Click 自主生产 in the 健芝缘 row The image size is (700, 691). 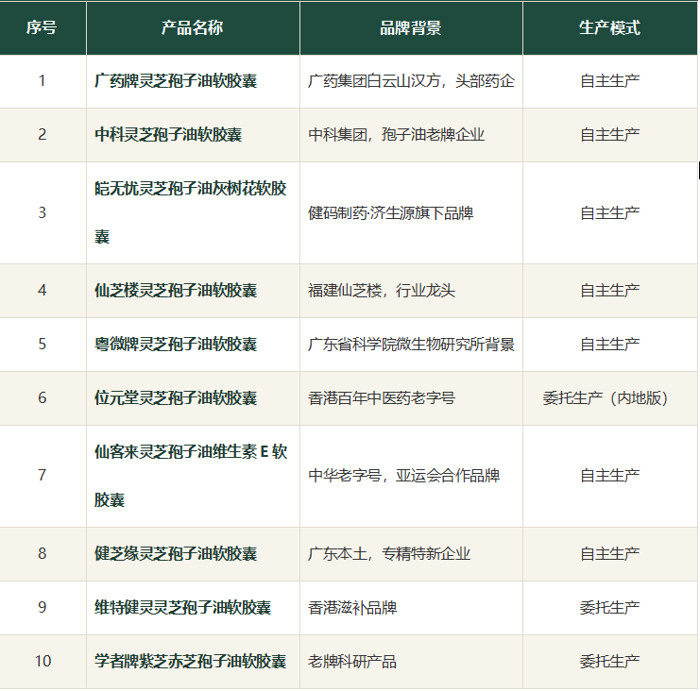610,554
